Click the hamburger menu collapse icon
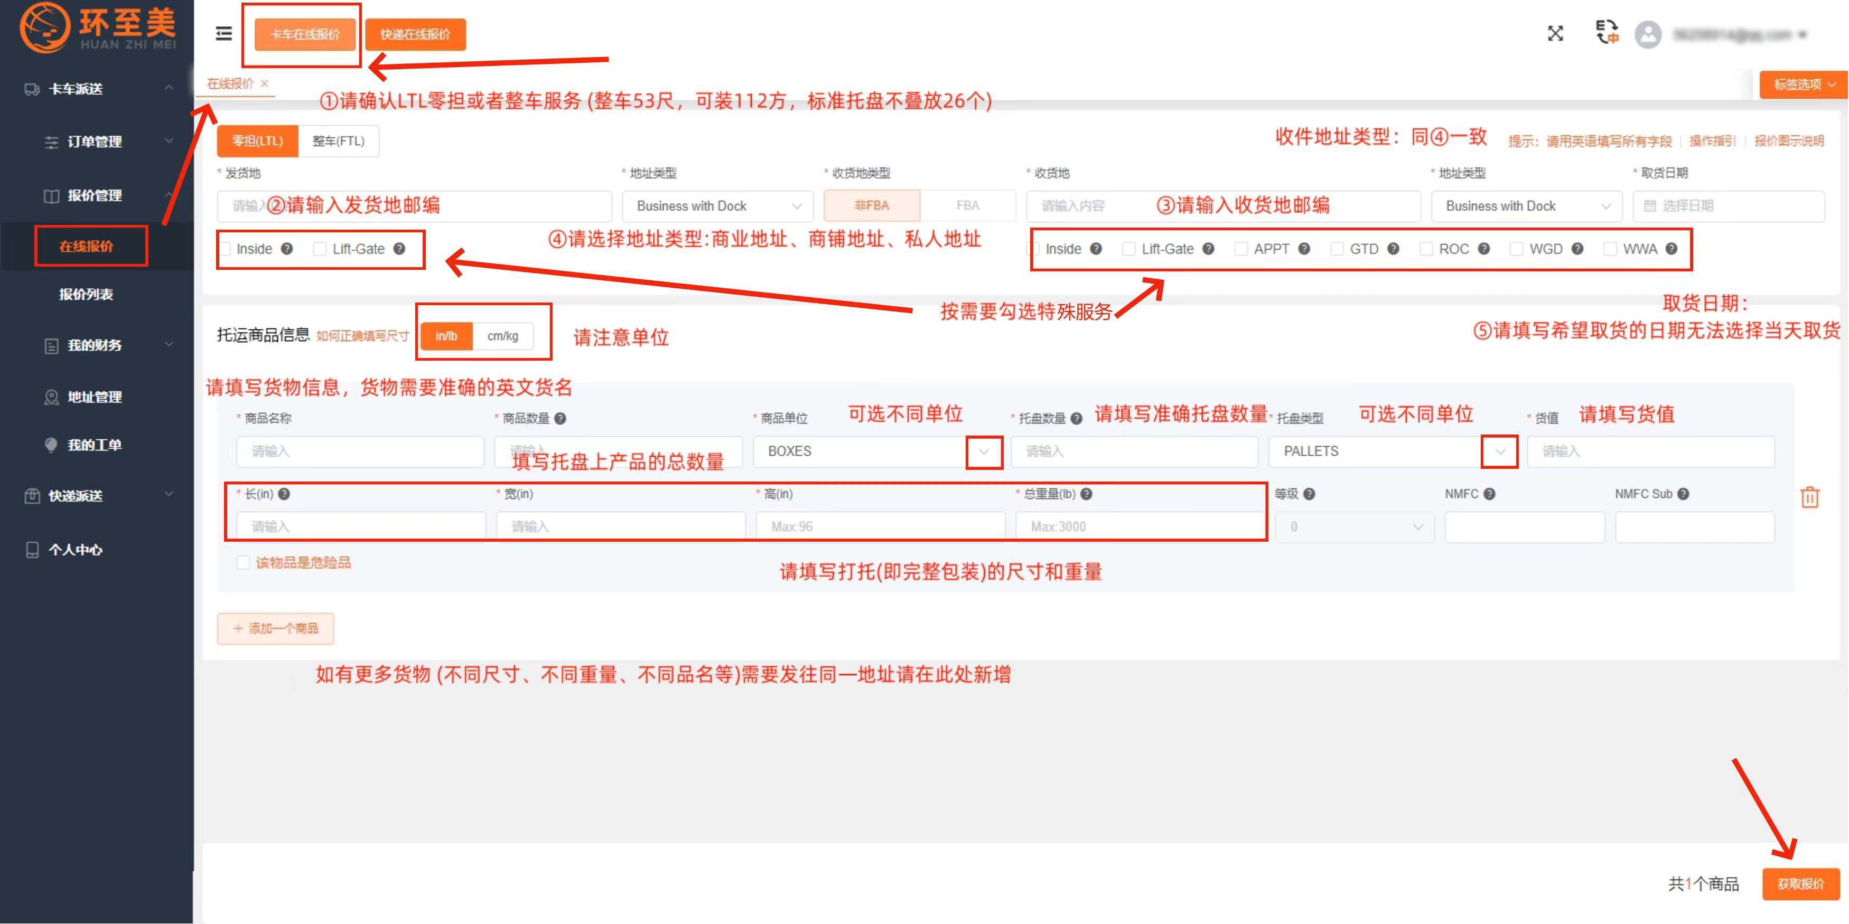This screenshot has width=1849, height=924. 224,34
